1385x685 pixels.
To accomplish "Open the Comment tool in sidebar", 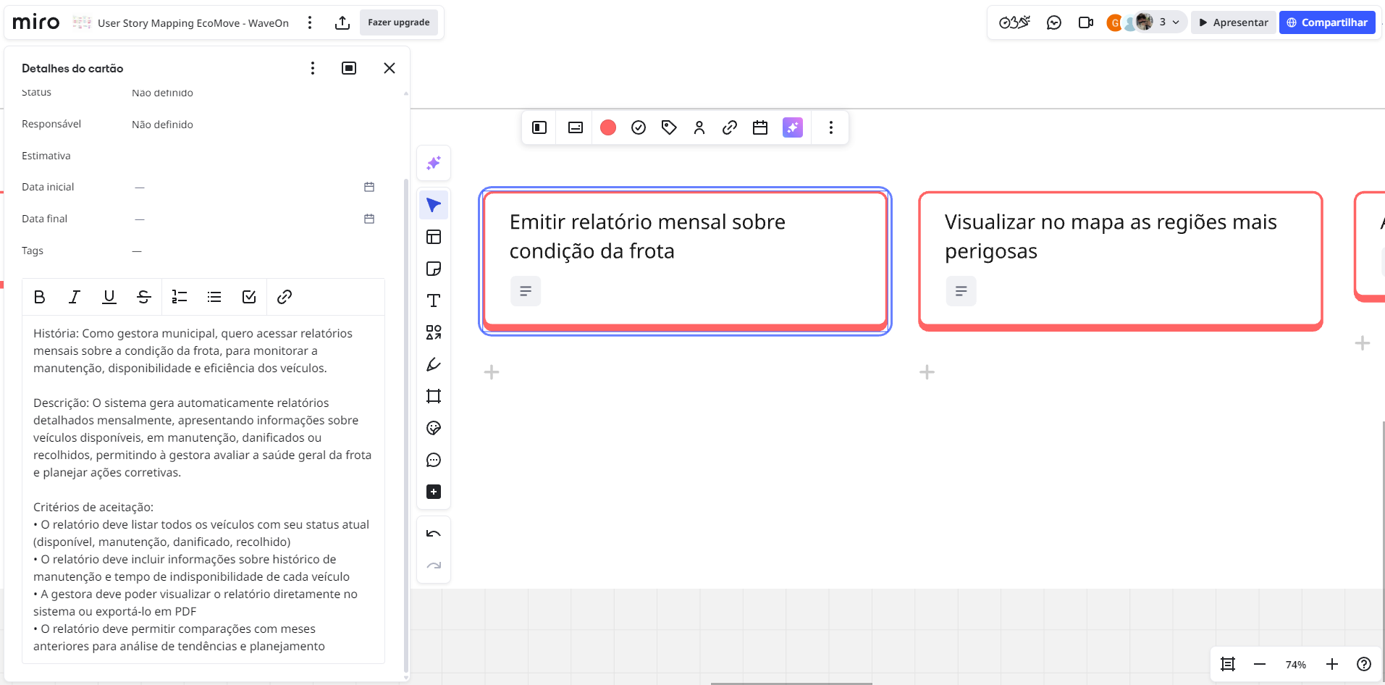I will [434, 460].
